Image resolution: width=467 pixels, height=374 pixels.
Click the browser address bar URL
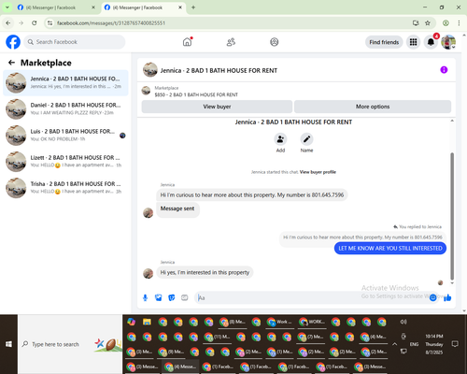coord(111,23)
